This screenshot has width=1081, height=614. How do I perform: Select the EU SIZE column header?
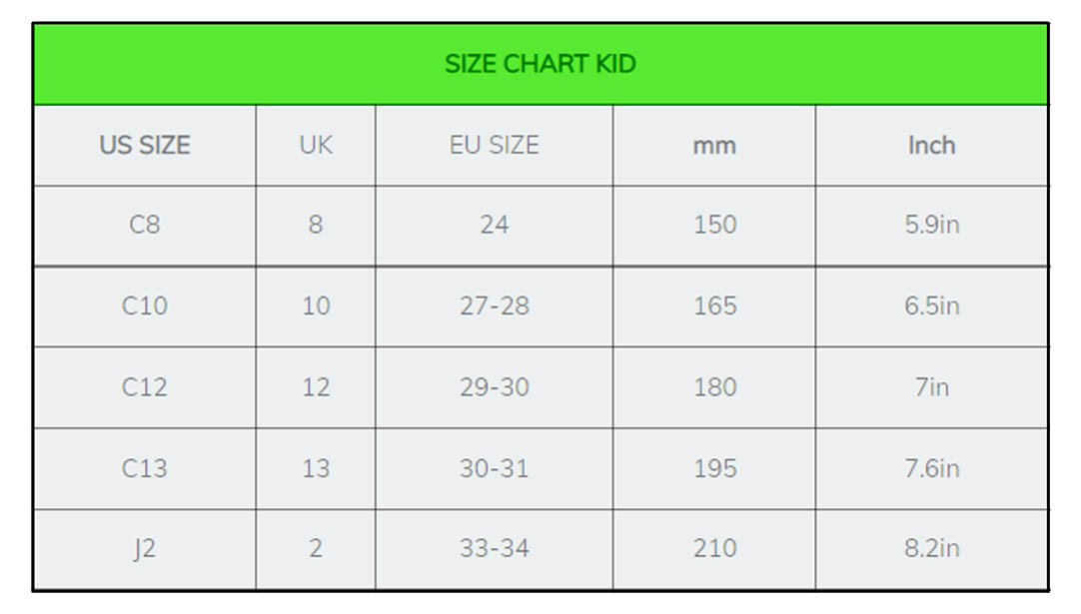(x=495, y=145)
